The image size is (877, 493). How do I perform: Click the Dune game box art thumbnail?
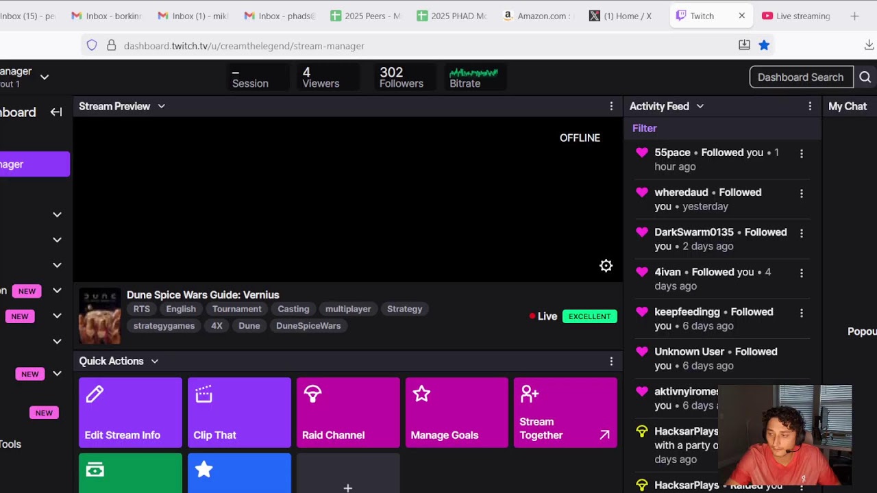pos(100,316)
